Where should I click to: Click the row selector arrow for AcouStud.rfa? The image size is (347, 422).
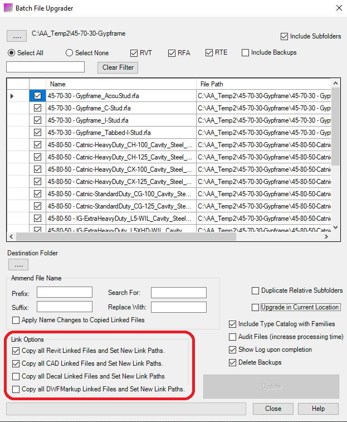12,96
